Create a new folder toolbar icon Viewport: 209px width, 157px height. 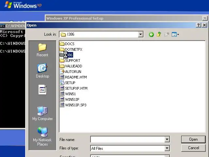pos(167,35)
